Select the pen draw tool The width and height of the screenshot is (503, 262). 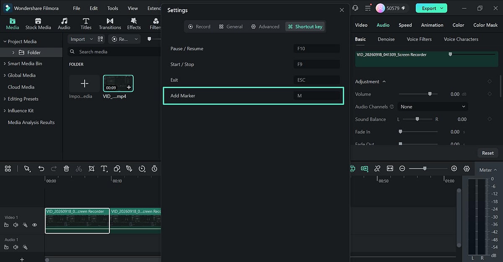tap(129, 169)
